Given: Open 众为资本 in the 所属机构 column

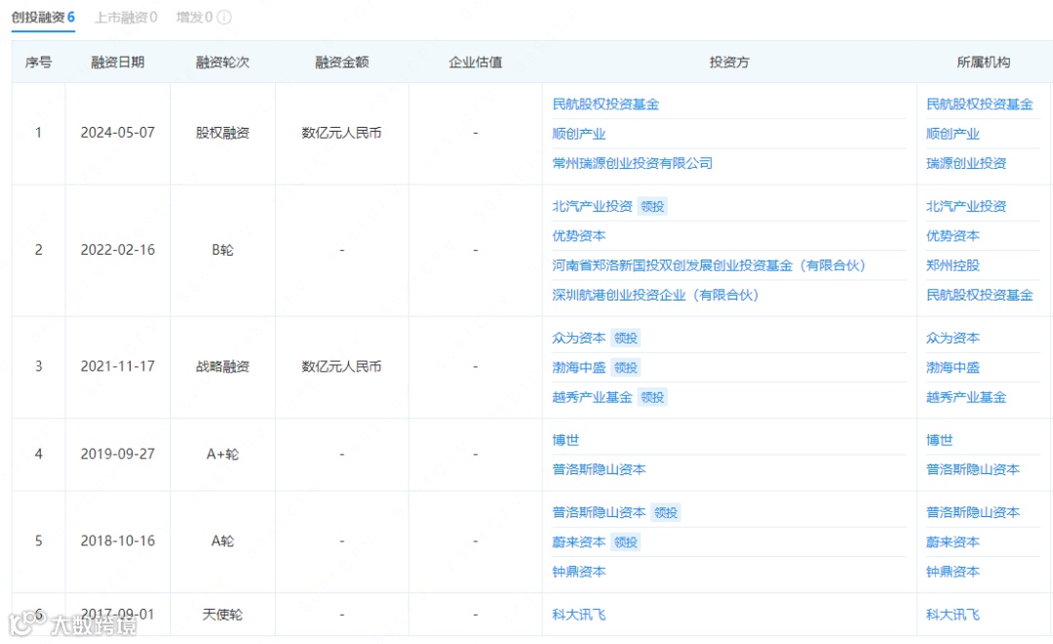Looking at the screenshot, I should (x=953, y=339).
